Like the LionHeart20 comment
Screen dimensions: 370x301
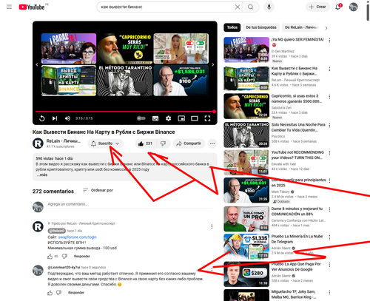[x=50, y=293]
